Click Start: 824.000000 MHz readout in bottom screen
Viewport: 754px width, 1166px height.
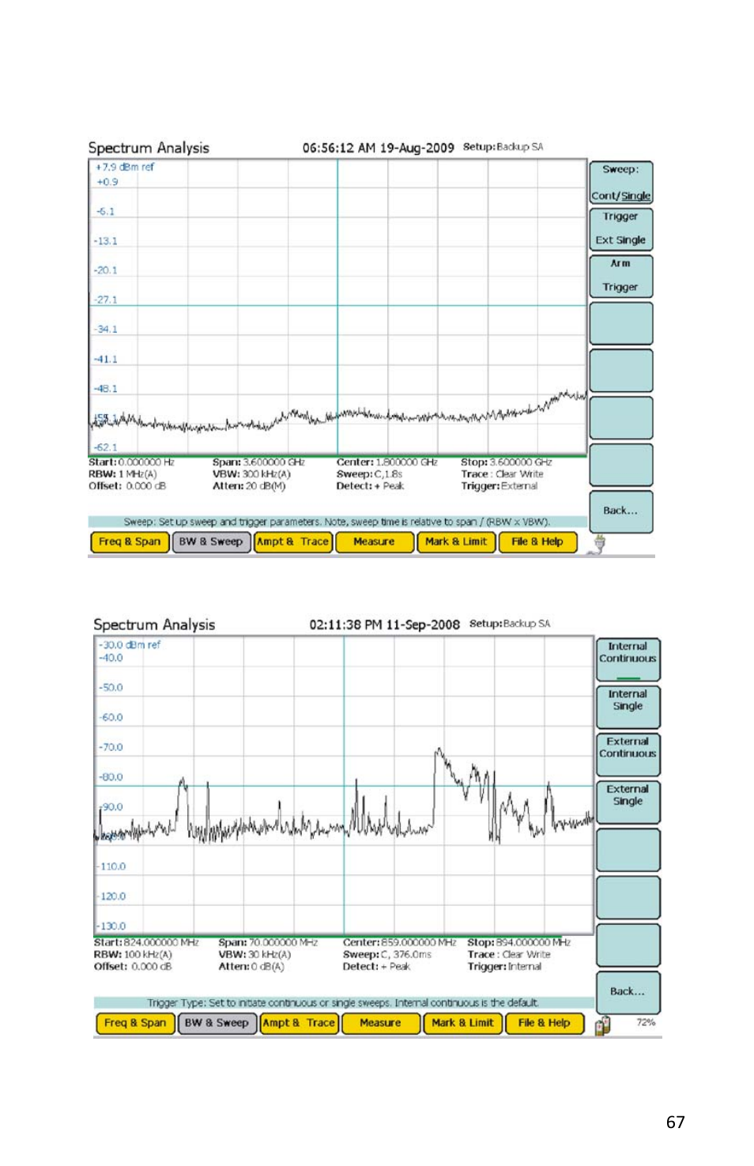[x=146, y=943]
